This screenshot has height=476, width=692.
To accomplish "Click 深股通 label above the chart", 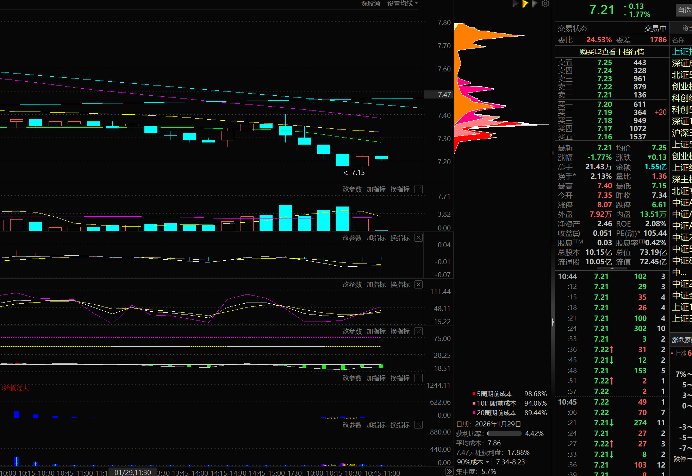I will (x=370, y=4).
